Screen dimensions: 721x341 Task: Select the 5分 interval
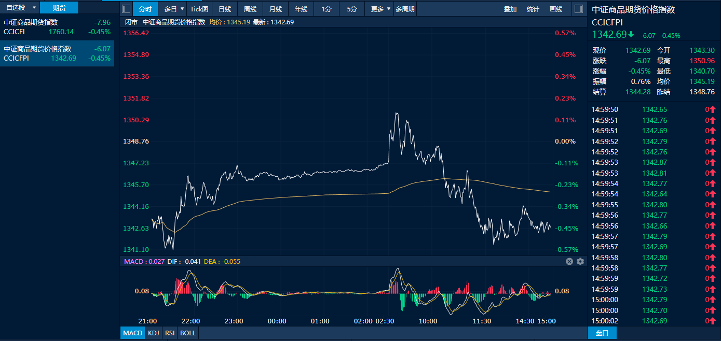(x=352, y=9)
